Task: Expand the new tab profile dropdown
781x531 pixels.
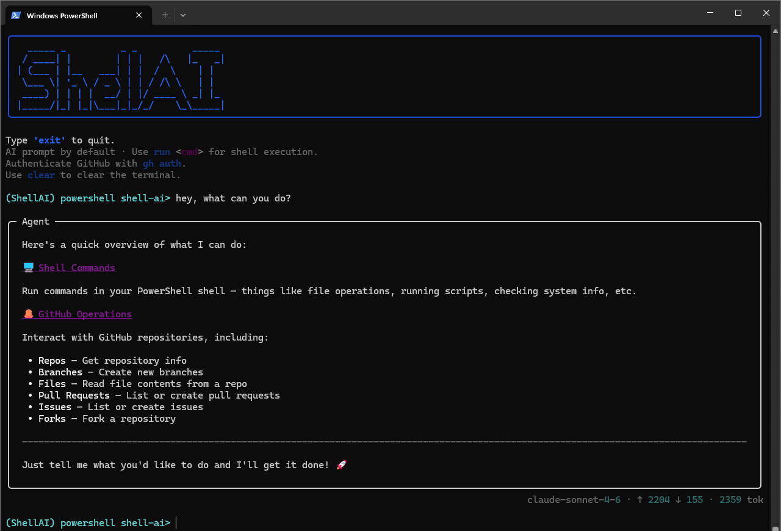Action: (x=183, y=15)
